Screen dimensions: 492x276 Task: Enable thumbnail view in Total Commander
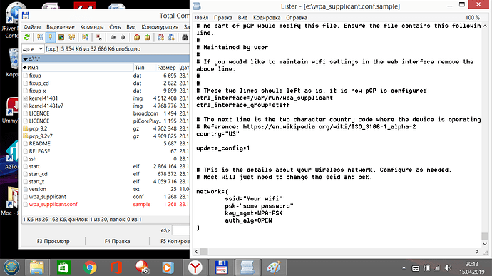(61, 37)
